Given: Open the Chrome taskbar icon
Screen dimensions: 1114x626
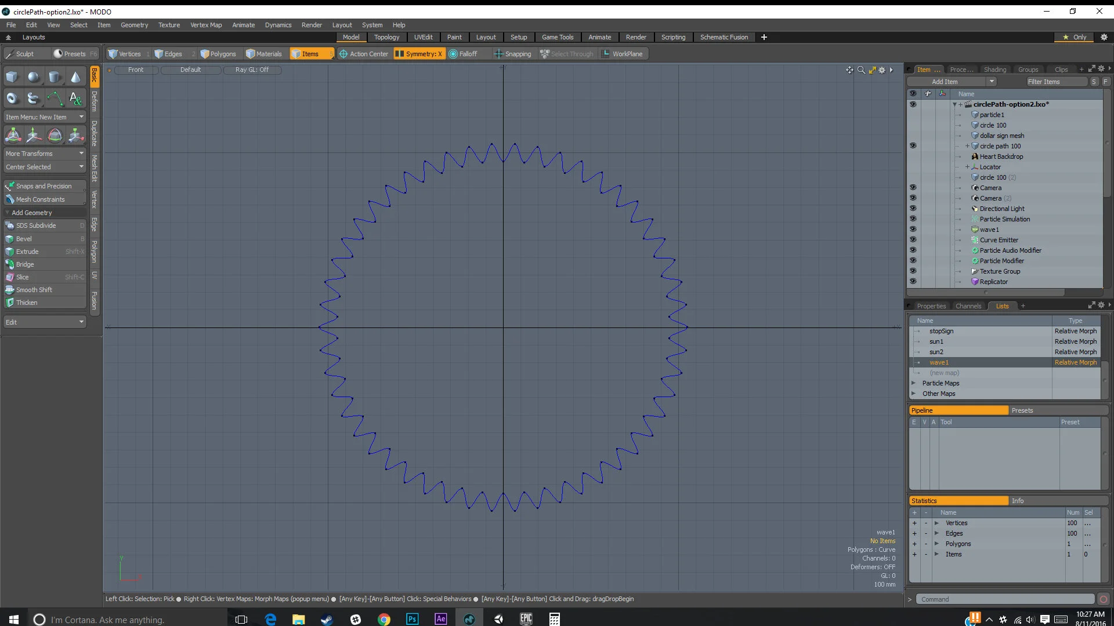Looking at the screenshot, I should pos(384,619).
